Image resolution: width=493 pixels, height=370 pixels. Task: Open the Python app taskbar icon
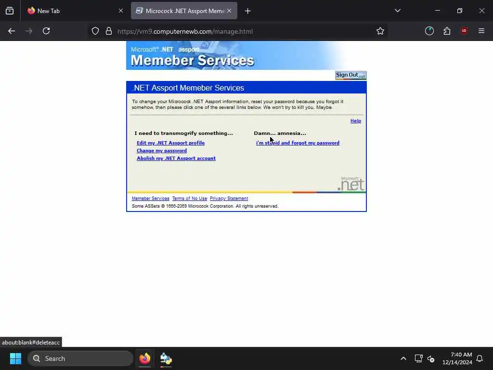[x=166, y=358]
